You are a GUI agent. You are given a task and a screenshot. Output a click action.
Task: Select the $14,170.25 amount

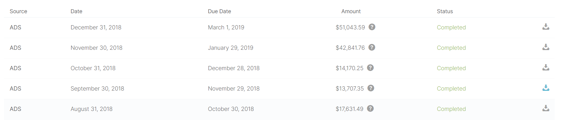tap(350, 68)
